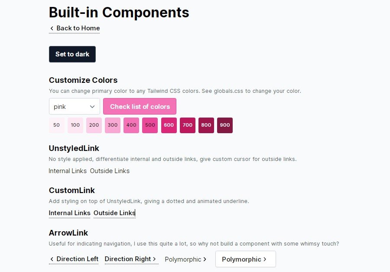Click the left chevron icon beside Back to Home
390x272 pixels.
click(x=51, y=28)
